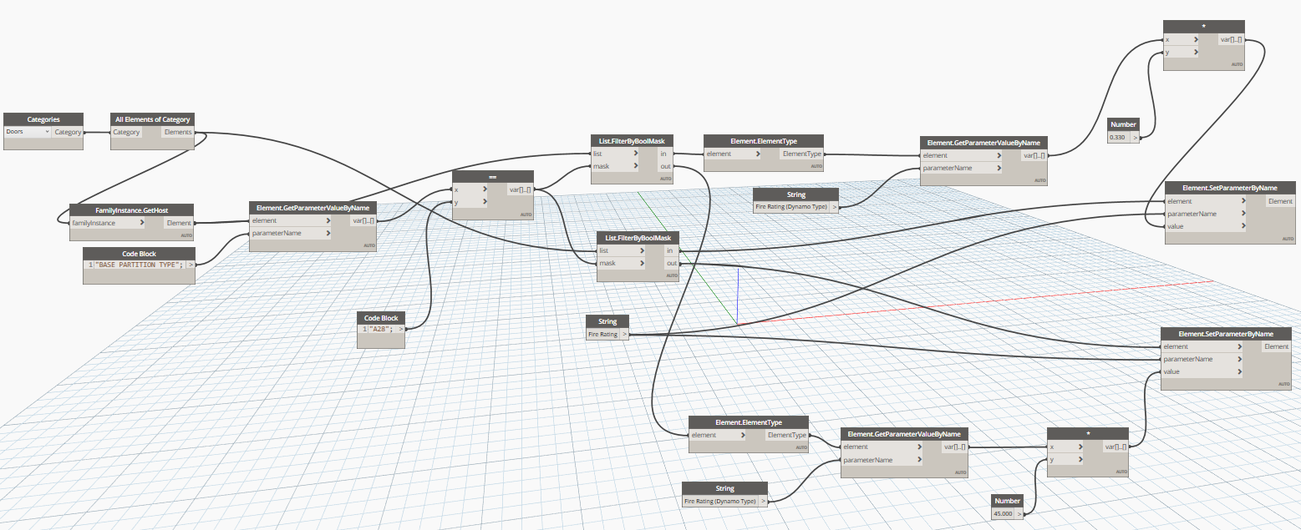The height and width of the screenshot is (530, 1301).
Task: Select the bottom Element.GetParameterValueByName node title
Action: coord(904,434)
